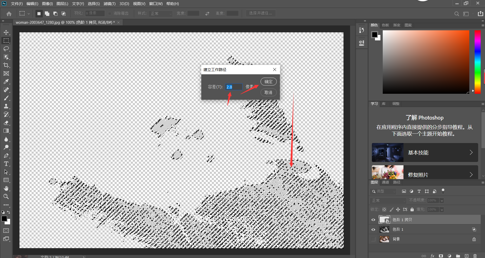Hide the 色阶 1 拷贝 layer
This screenshot has width=485, height=258.
[373, 220]
